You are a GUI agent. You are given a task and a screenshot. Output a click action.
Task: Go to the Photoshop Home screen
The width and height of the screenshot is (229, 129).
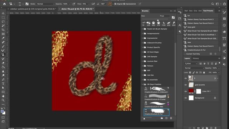coord(4,4)
